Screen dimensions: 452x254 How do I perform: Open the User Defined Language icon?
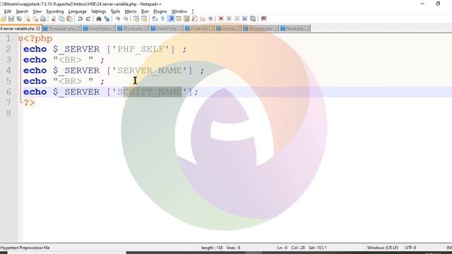pos(179,19)
